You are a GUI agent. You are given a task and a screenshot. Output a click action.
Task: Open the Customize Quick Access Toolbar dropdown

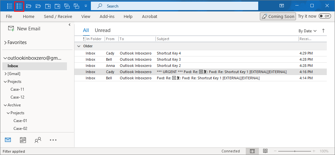86,6
